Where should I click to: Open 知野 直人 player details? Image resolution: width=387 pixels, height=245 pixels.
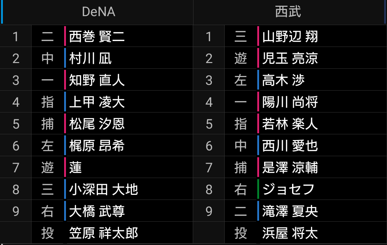pos(97,80)
